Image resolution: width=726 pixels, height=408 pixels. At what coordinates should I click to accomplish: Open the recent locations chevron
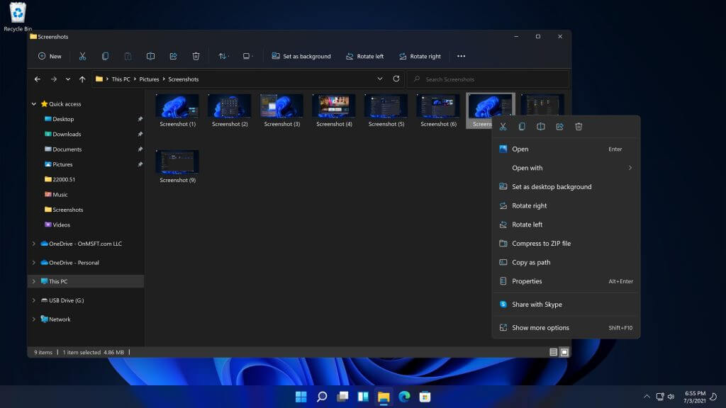coord(68,79)
